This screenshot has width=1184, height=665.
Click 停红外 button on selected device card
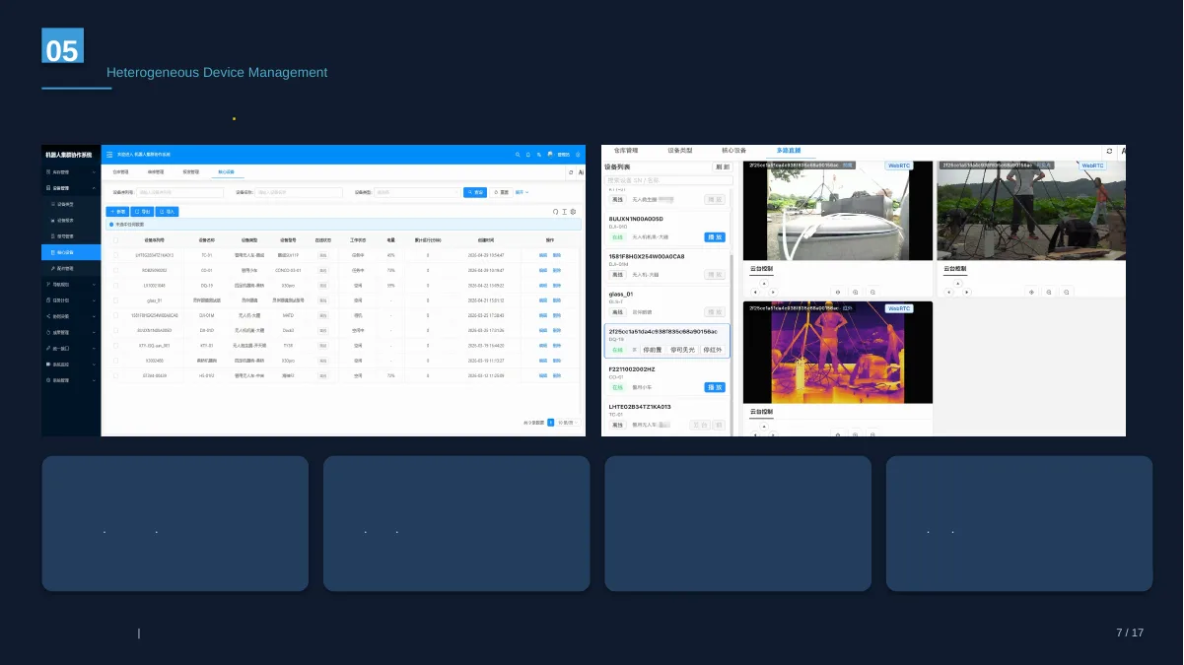click(713, 350)
